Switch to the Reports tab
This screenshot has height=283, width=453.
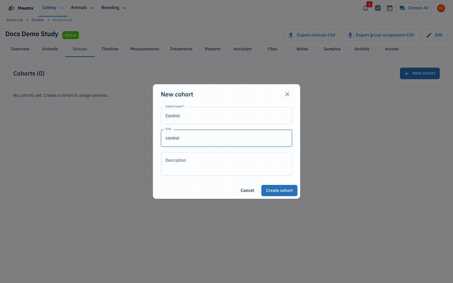(213, 49)
